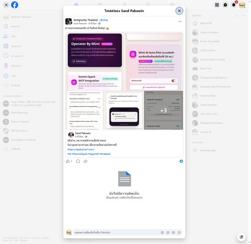Go to Facebook home via logo
Viewport: 251px width, 244px height.
click(x=14, y=5)
